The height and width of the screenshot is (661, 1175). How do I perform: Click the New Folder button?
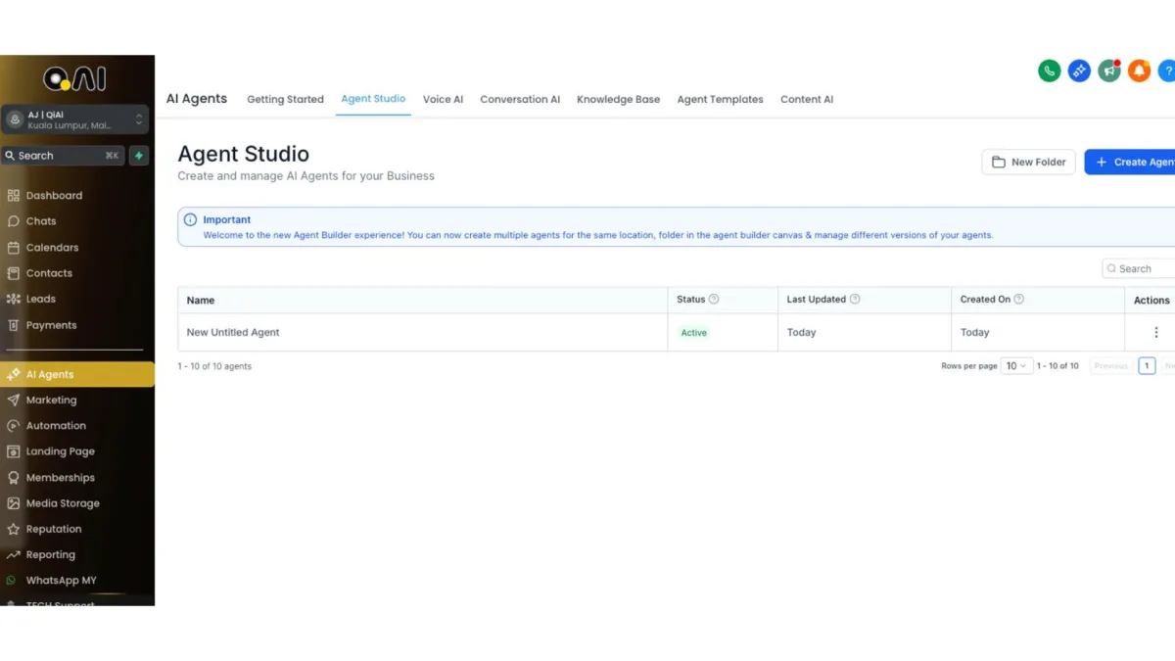pos(1029,163)
